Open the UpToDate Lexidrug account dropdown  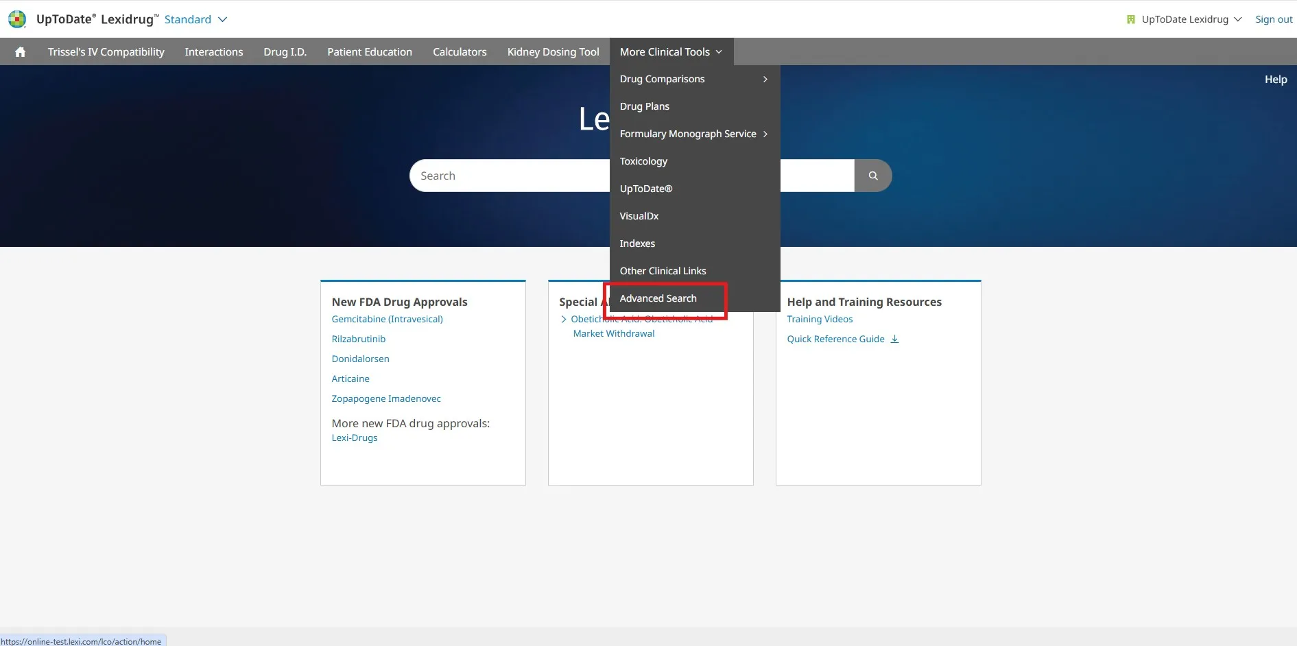coord(1191,19)
